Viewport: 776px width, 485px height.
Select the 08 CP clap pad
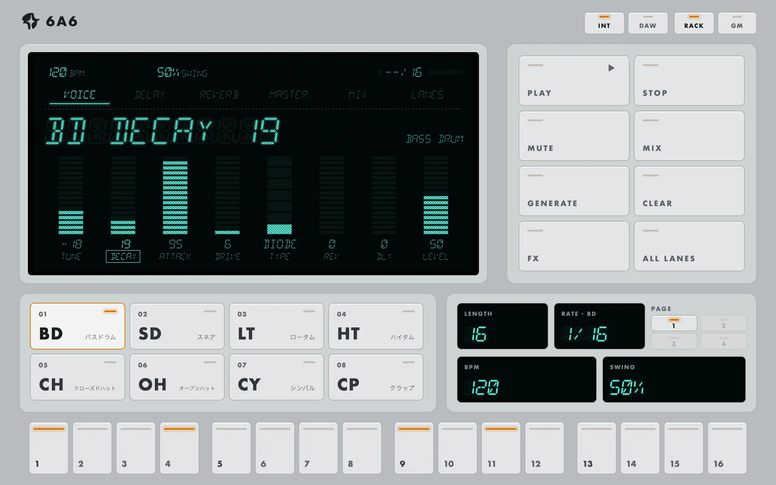coord(376,377)
